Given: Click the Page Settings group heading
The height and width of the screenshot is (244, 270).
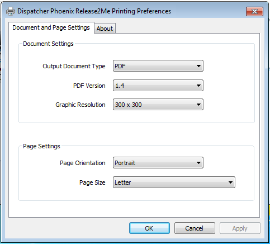Looking at the screenshot, I should [41, 146].
